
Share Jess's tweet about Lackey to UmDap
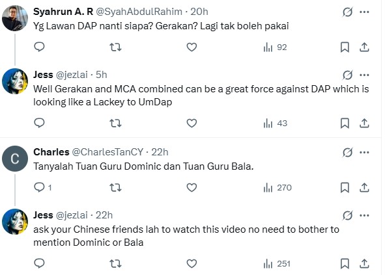[x=364, y=123]
